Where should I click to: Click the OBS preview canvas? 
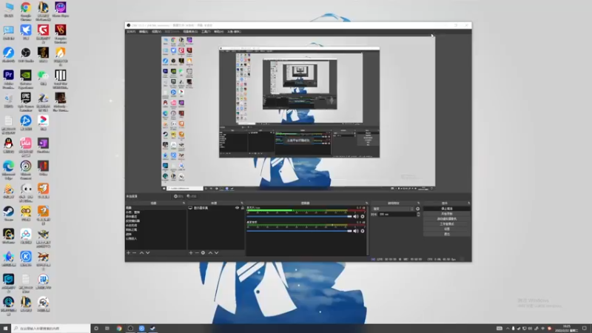coord(298,113)
